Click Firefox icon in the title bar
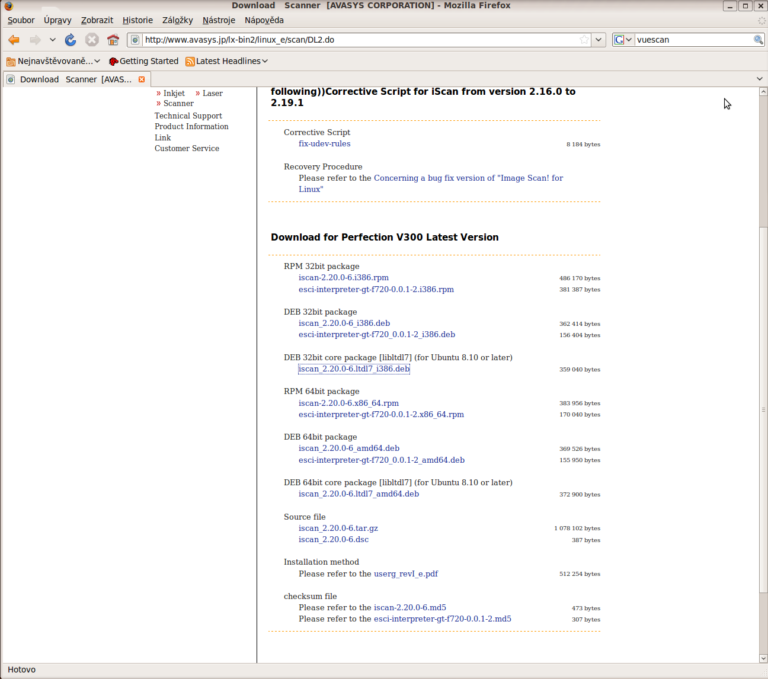The image size is (768, 679). (x=8, y=5)
